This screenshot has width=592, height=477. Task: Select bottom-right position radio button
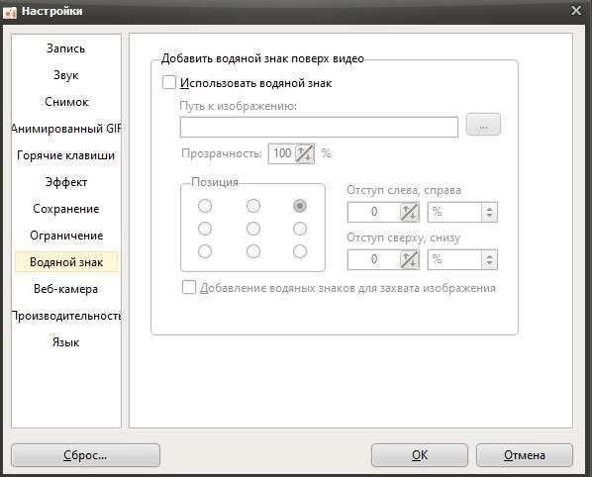click(300, 251)
